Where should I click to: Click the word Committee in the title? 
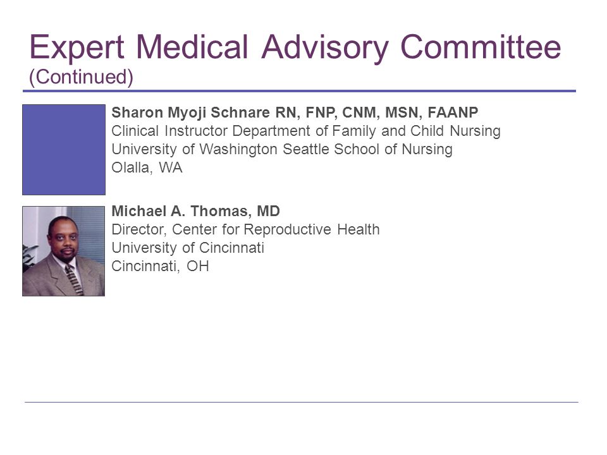pyautogui.click(x=481, y=47)
